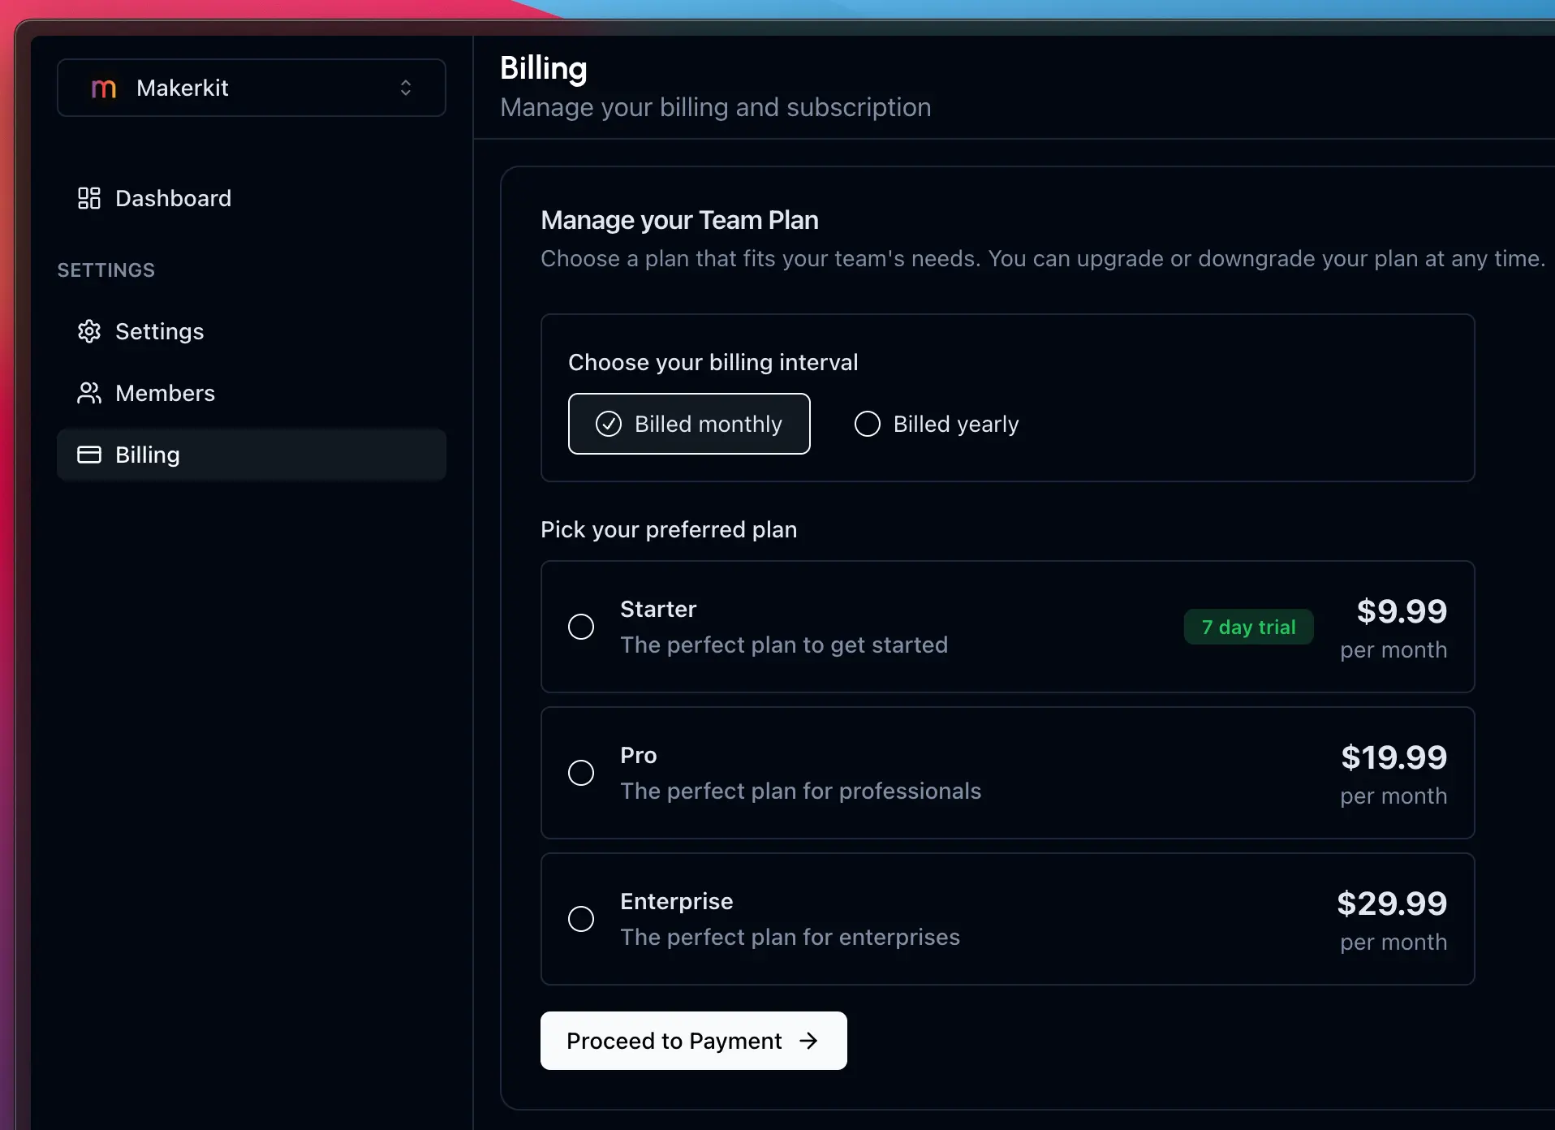Image resolution: width=1555 pixels, height=1130 pixels.
Task: Select the Billed yearly radio button
Action: pos(867,424)
